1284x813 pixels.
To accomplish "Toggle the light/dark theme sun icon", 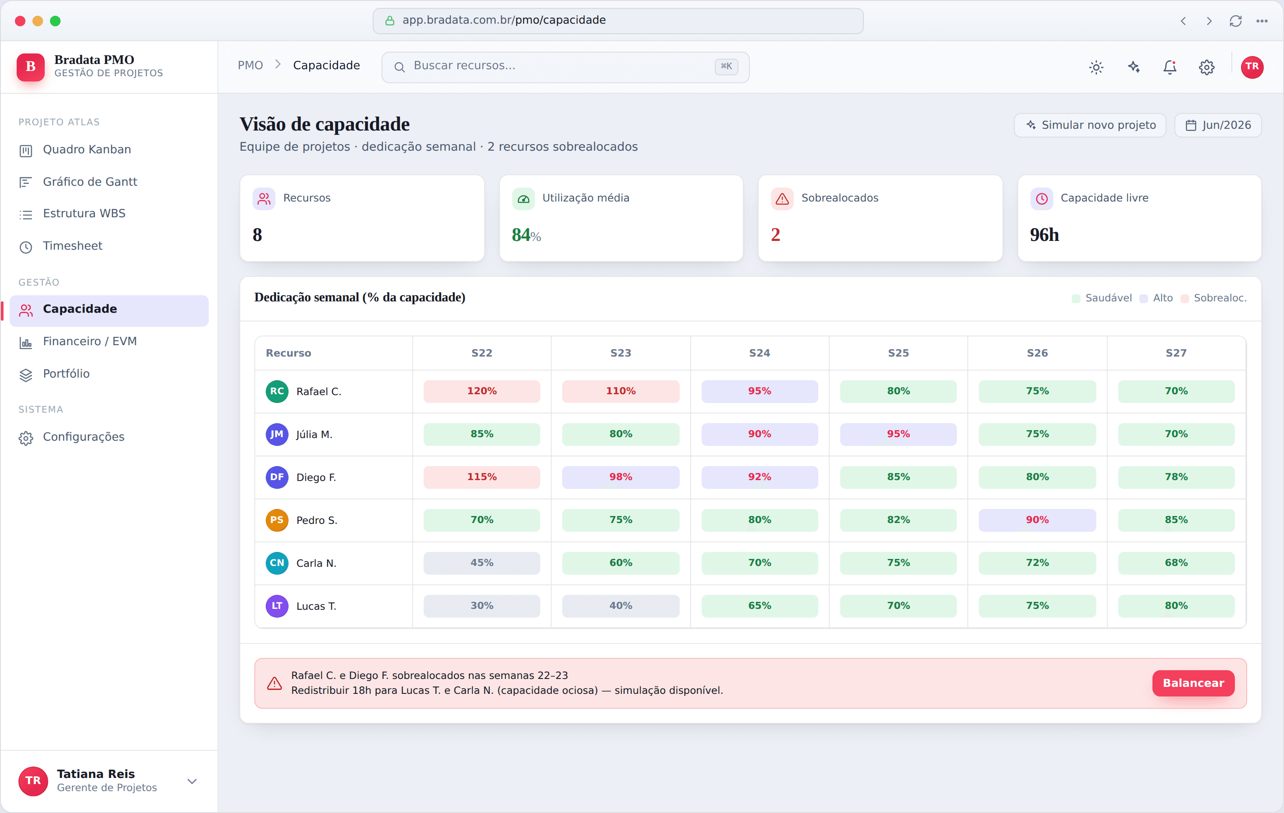I will tap(1096, 67).
